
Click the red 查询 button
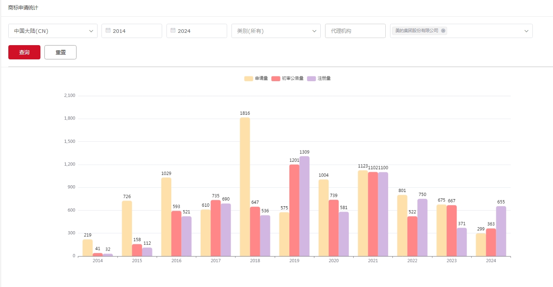[24, 52]
